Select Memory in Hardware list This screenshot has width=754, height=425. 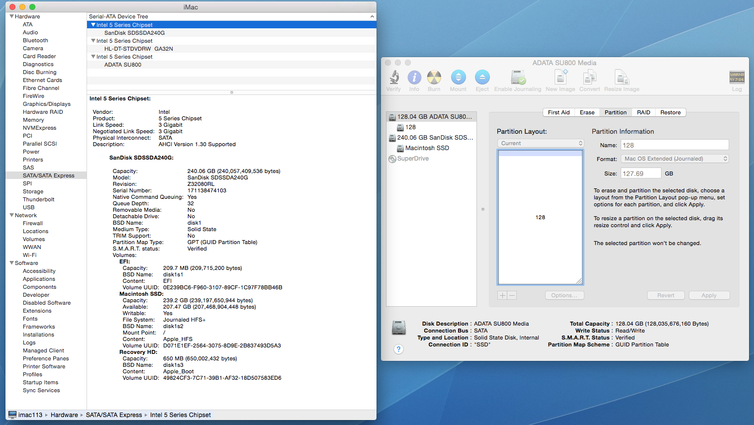click(33, 120)
